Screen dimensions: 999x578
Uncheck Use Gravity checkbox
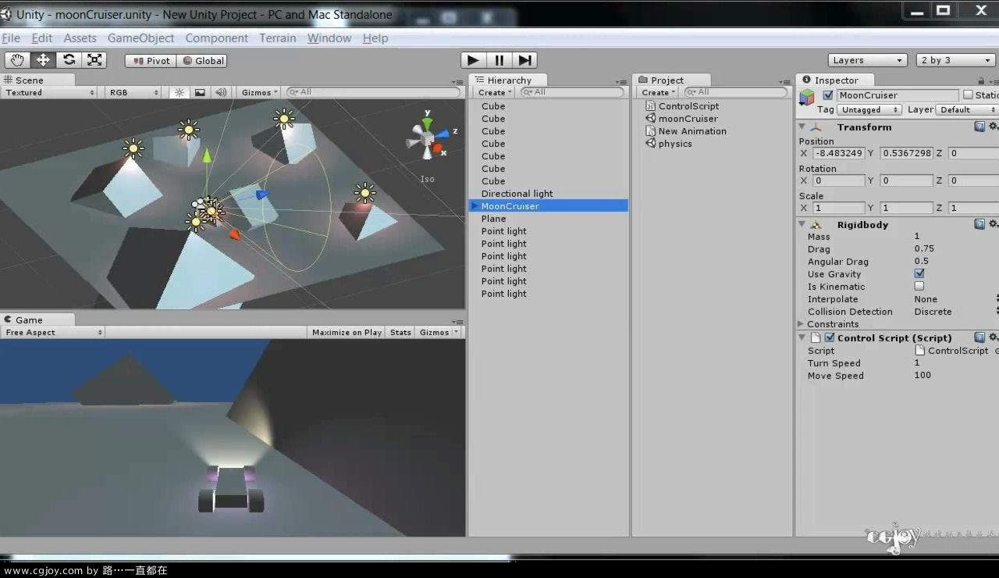[x=919, y=273]
